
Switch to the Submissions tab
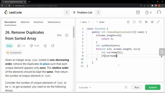(x=54, y=22)
